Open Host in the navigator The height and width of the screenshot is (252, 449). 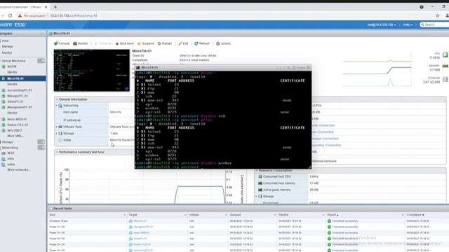[5, 41]
